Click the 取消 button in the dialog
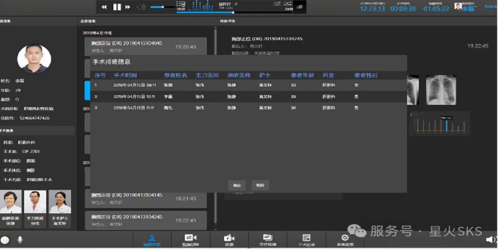This screenshot has height=249, width=498. [260, 185]
